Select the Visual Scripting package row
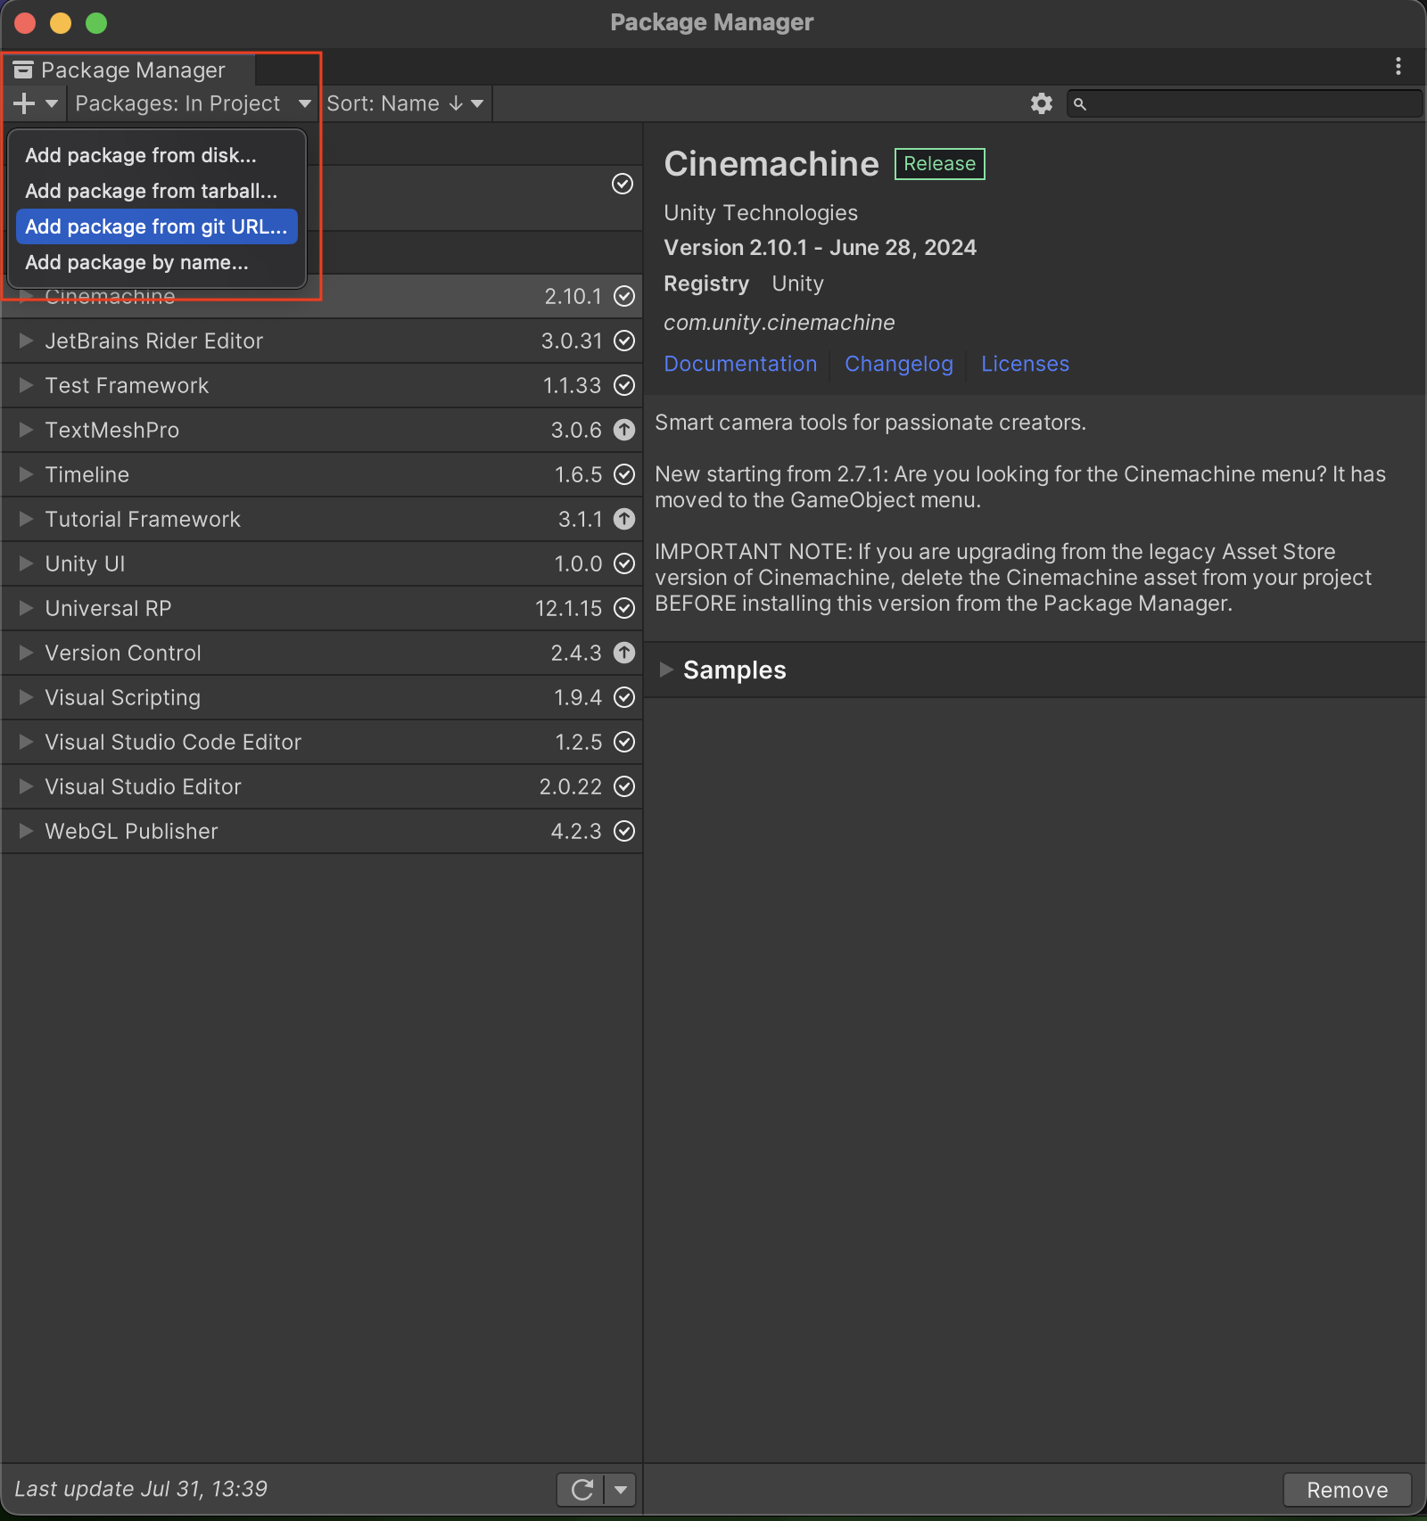 322,697
